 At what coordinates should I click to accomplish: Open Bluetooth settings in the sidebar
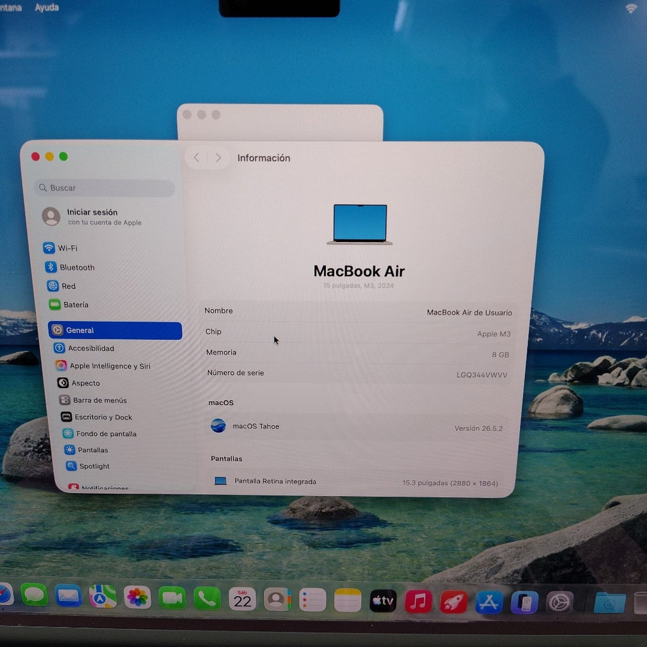point(70,267)
